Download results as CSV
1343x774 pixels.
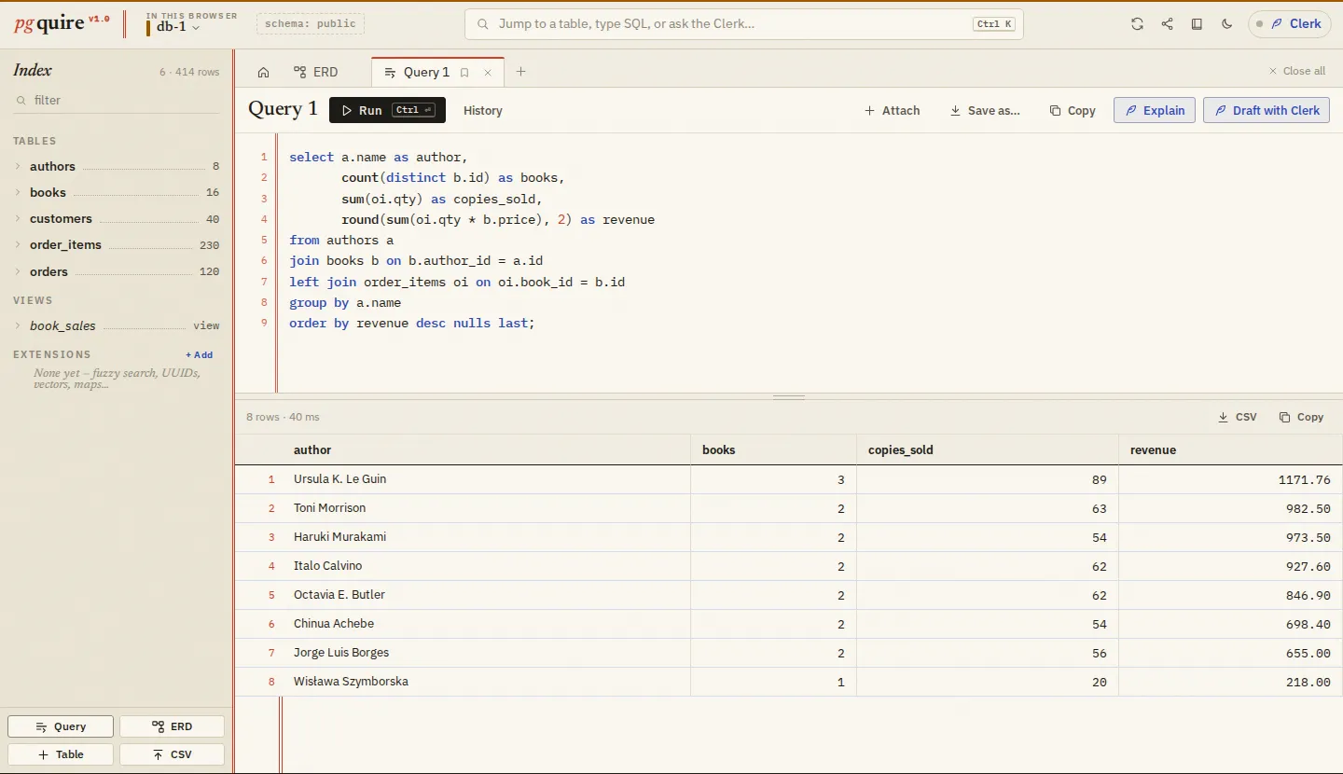(x=1238, y=417)
